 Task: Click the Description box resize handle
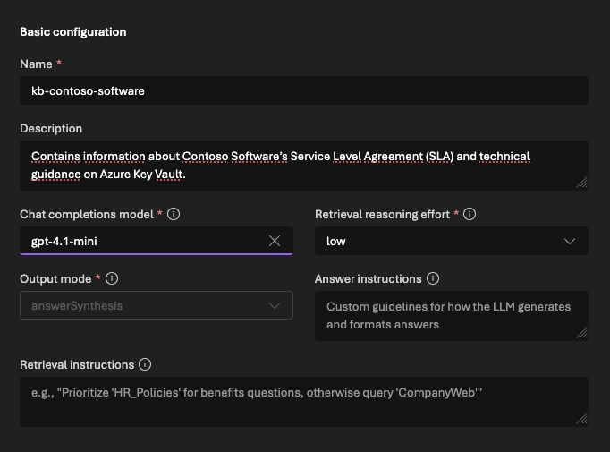[581, 183]
